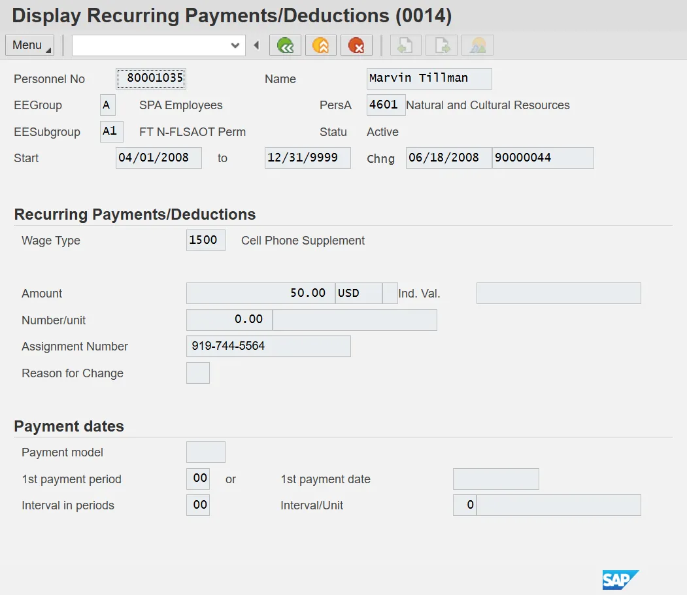Click the Wage Type 1500 field
This screenshot has height=595, width=687.
(x=205, y=241)
